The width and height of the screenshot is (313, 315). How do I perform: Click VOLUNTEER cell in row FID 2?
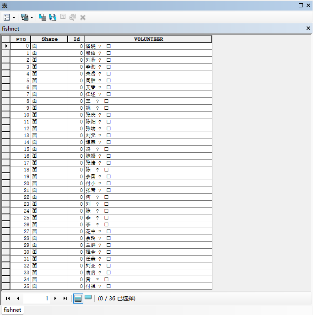click(x=148, y=60)
